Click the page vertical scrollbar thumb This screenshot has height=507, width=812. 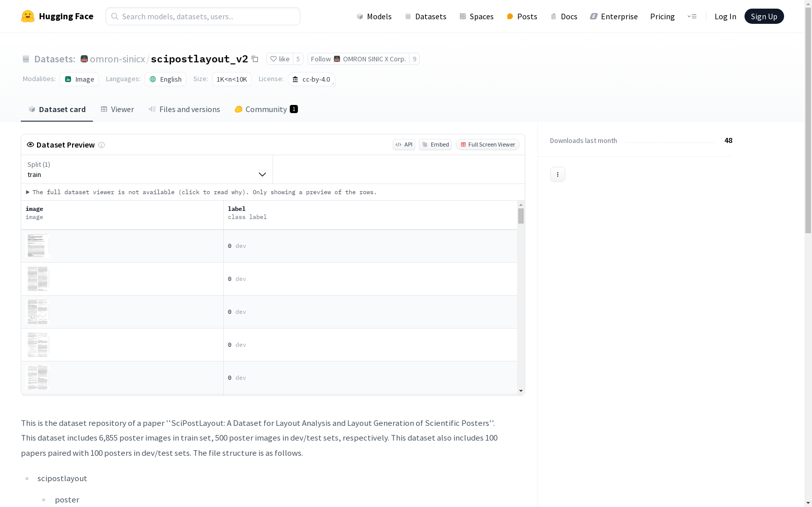[x=808, y=120]
